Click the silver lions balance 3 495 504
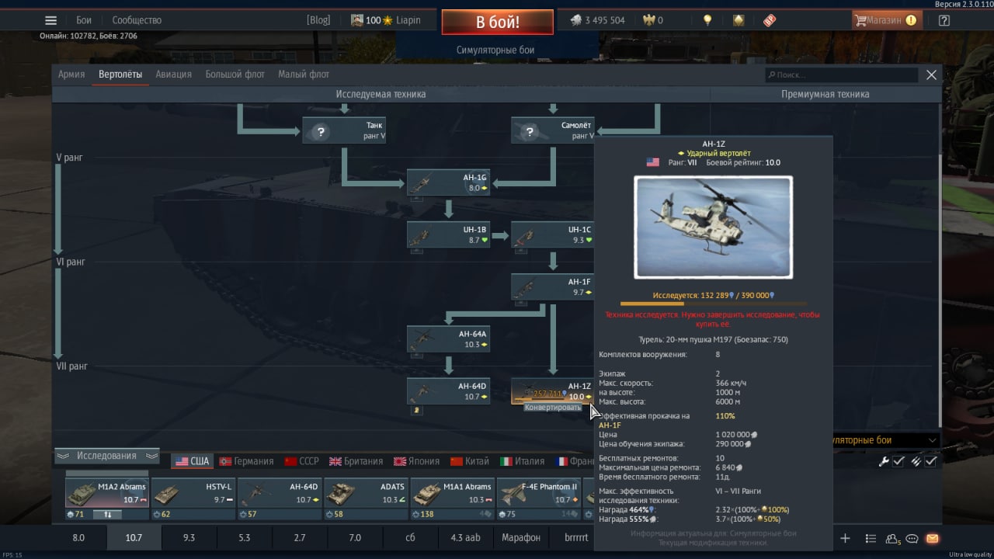 [598, 20]
